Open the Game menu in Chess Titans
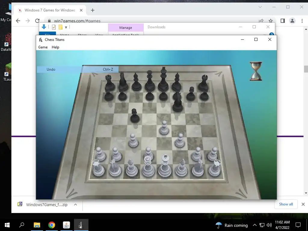 pos(43,47)
